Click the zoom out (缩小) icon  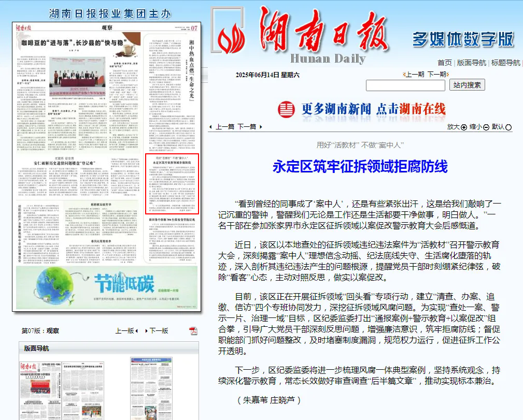486,127
